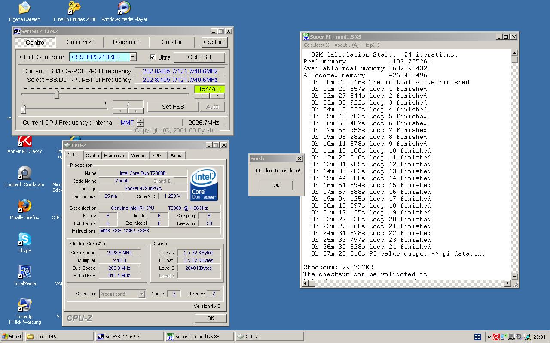
Task: Increase the MMT frequency spinner
Action: click(140, 120)
